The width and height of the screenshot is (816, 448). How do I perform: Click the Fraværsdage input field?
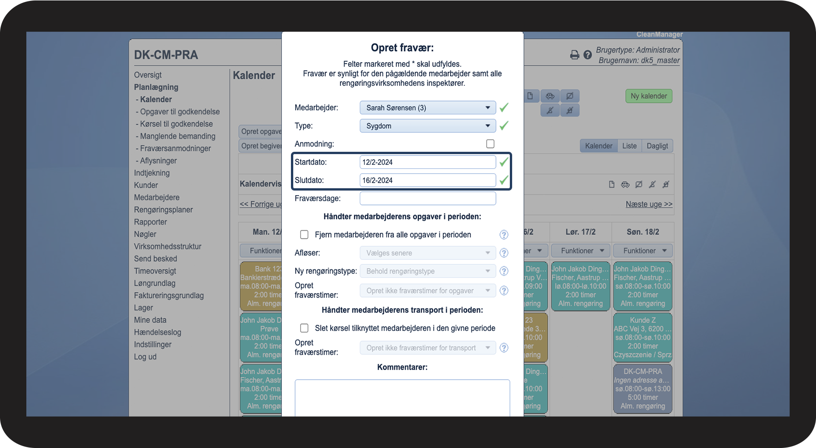[x=428, y=198]
